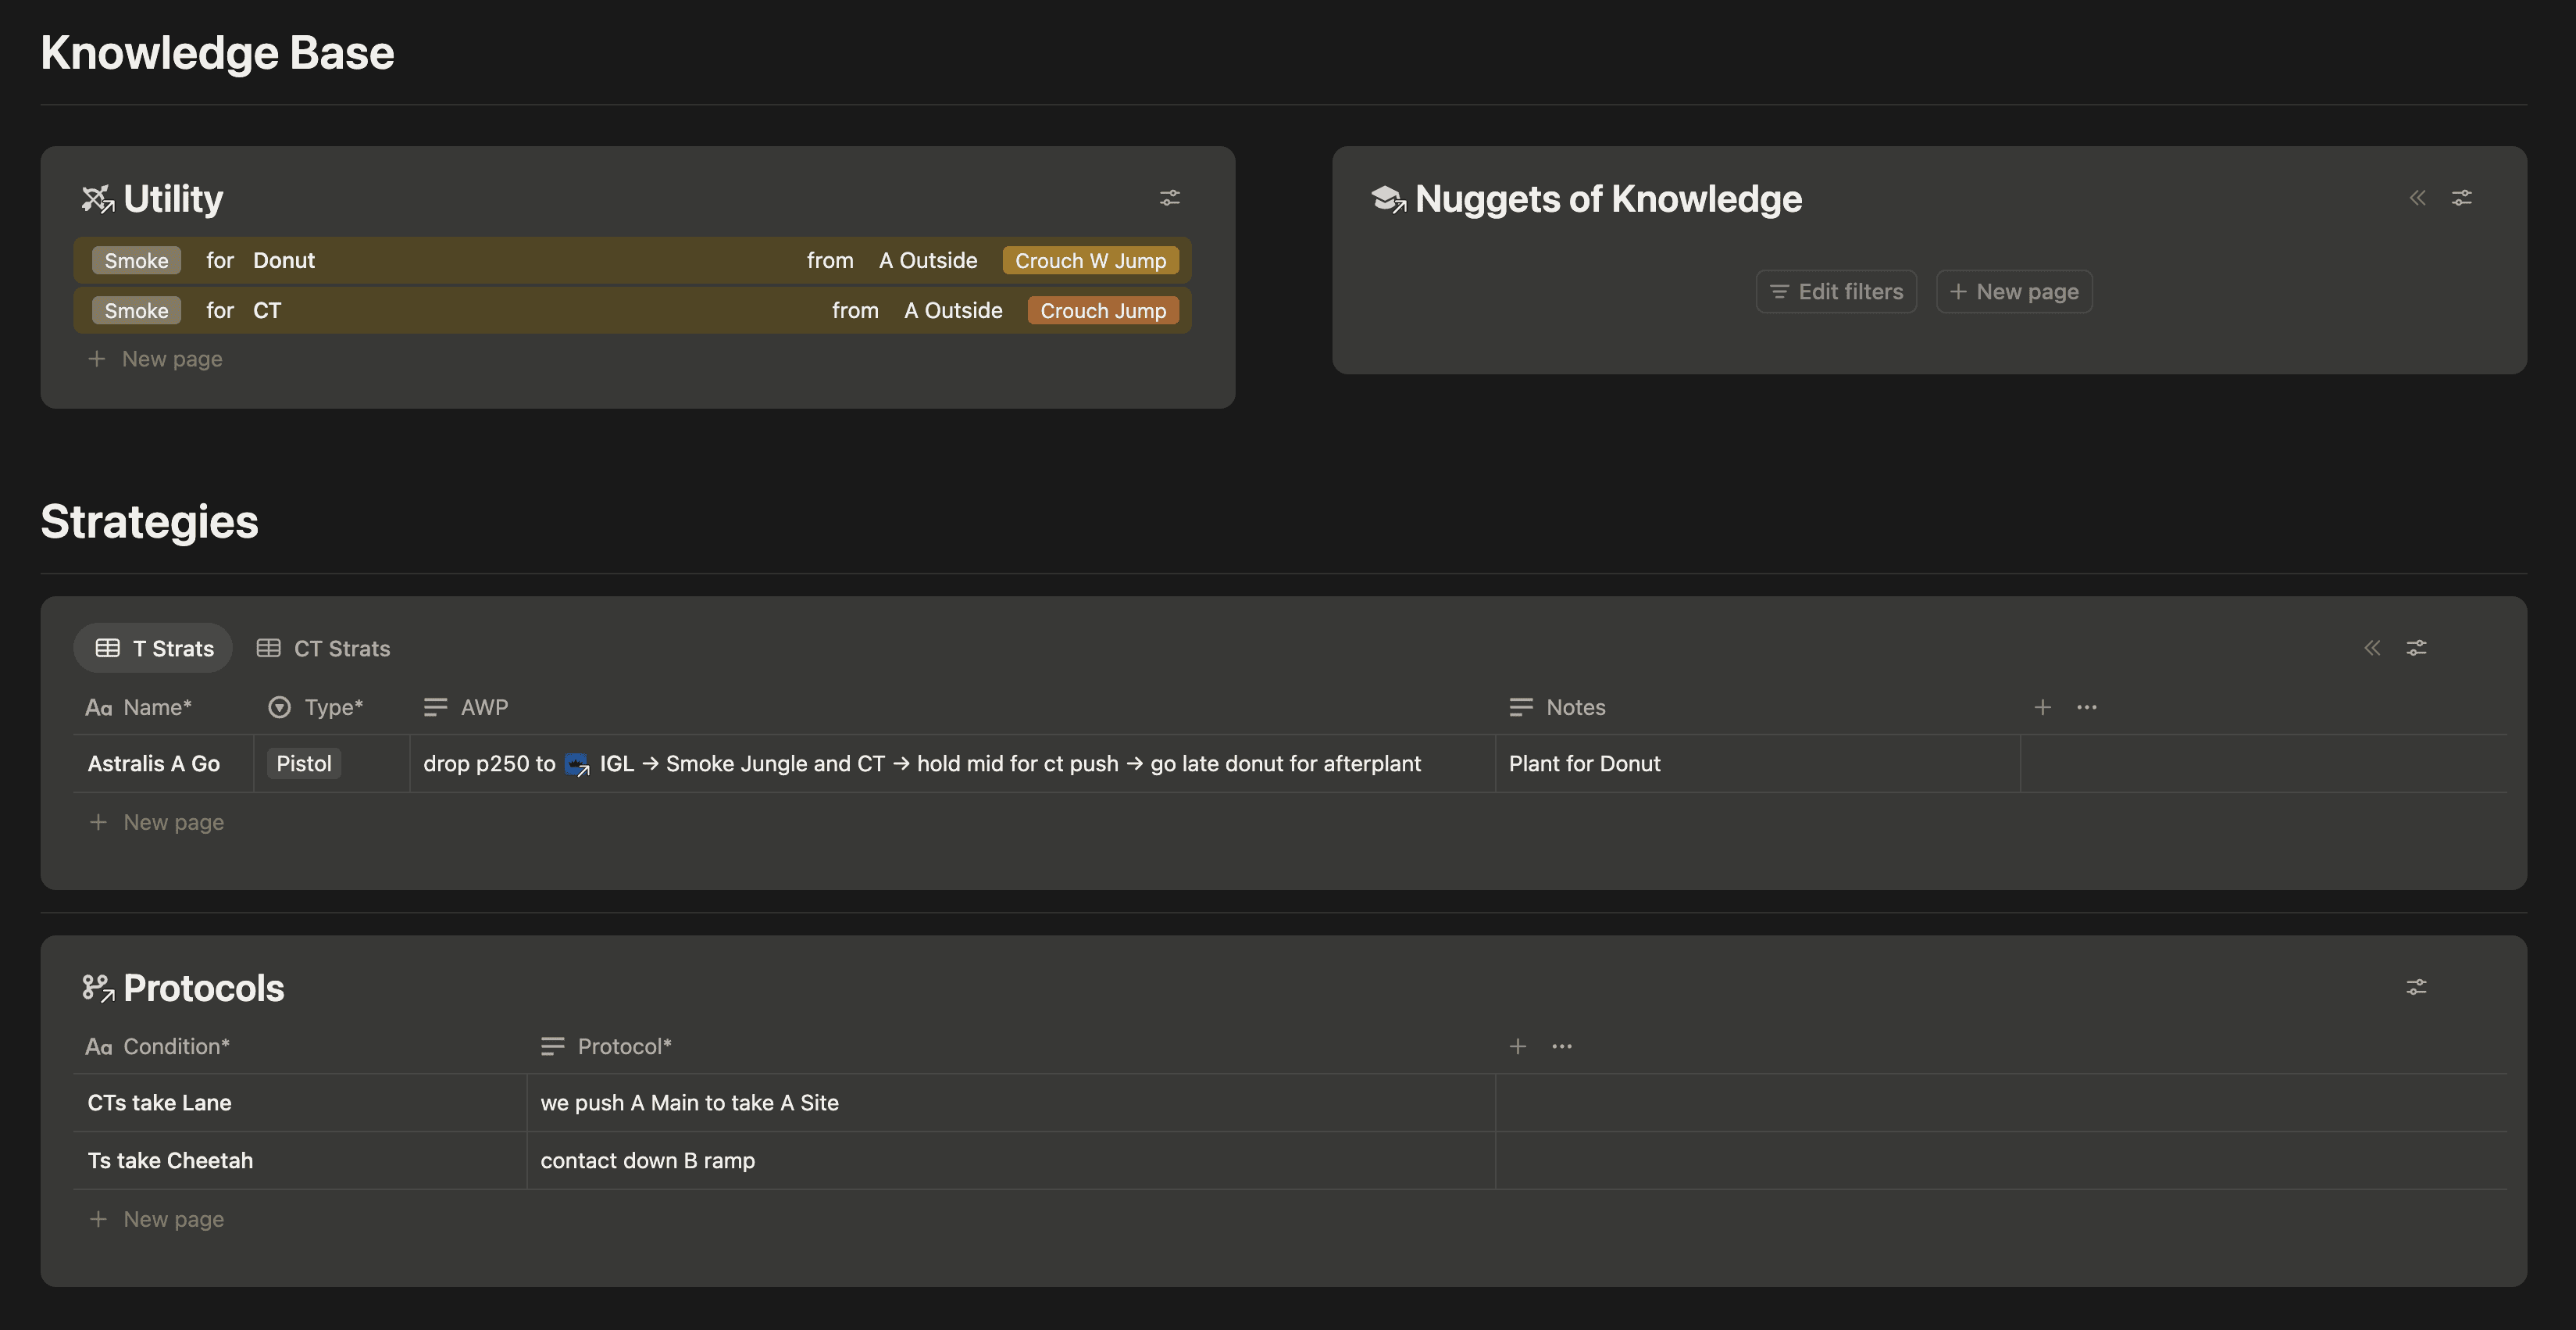Image resolution: width=2576 pixels, height=1330 pixels.
Task: Open the Smoke for Donut utility row
Action: [632, 260]
